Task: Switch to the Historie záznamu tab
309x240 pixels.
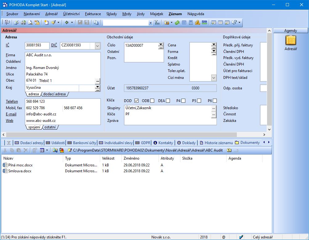Action: 216,143
